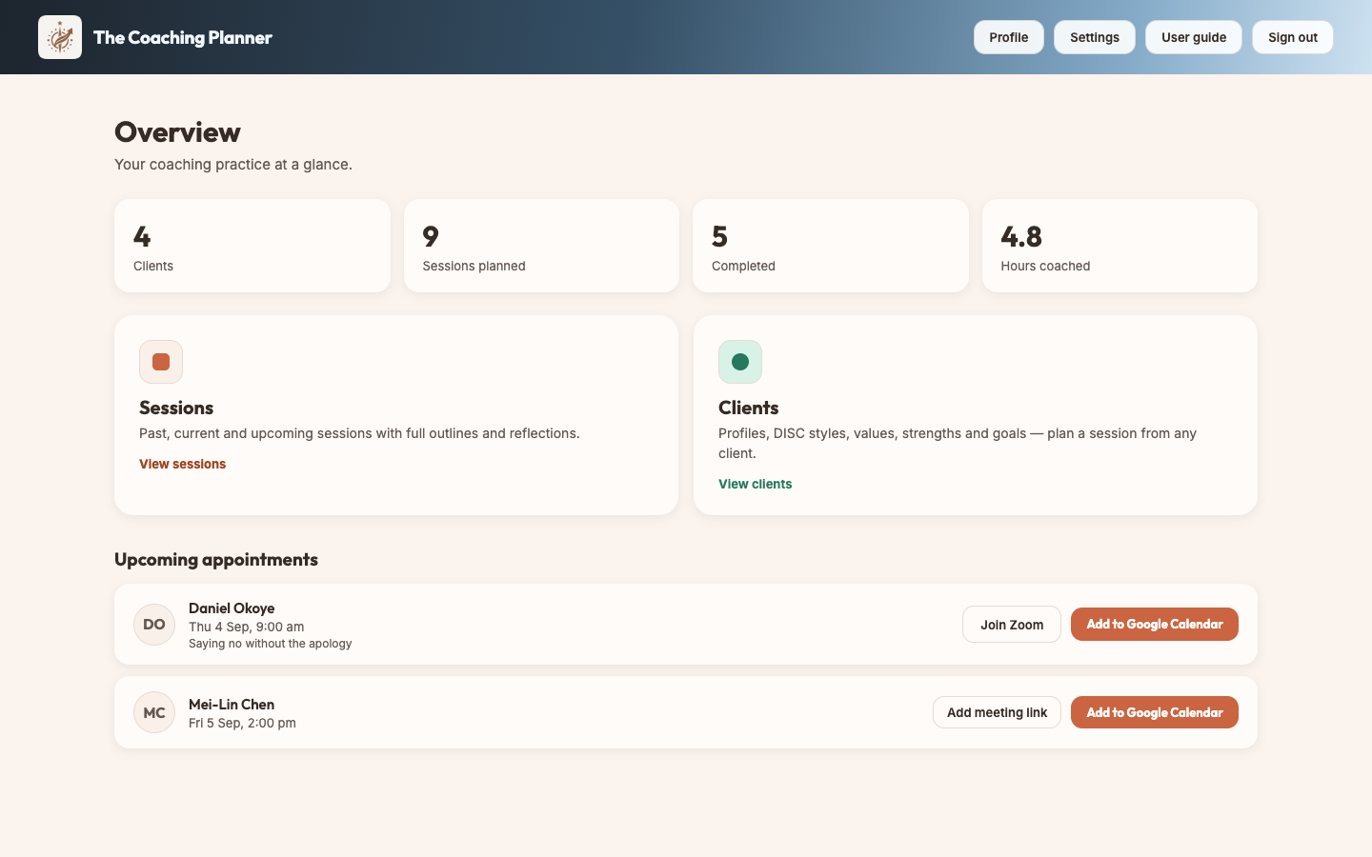Click 'Your coaching practice at a glance' subtitle
Image resolution: width=1372 pixels, height=857 pixels.
(233, 164)
